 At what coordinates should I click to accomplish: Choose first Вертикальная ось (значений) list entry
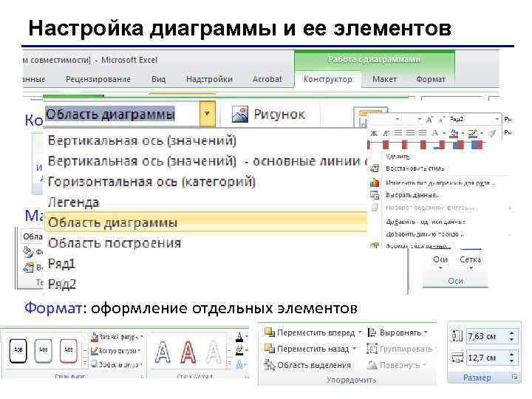point(142,140)
